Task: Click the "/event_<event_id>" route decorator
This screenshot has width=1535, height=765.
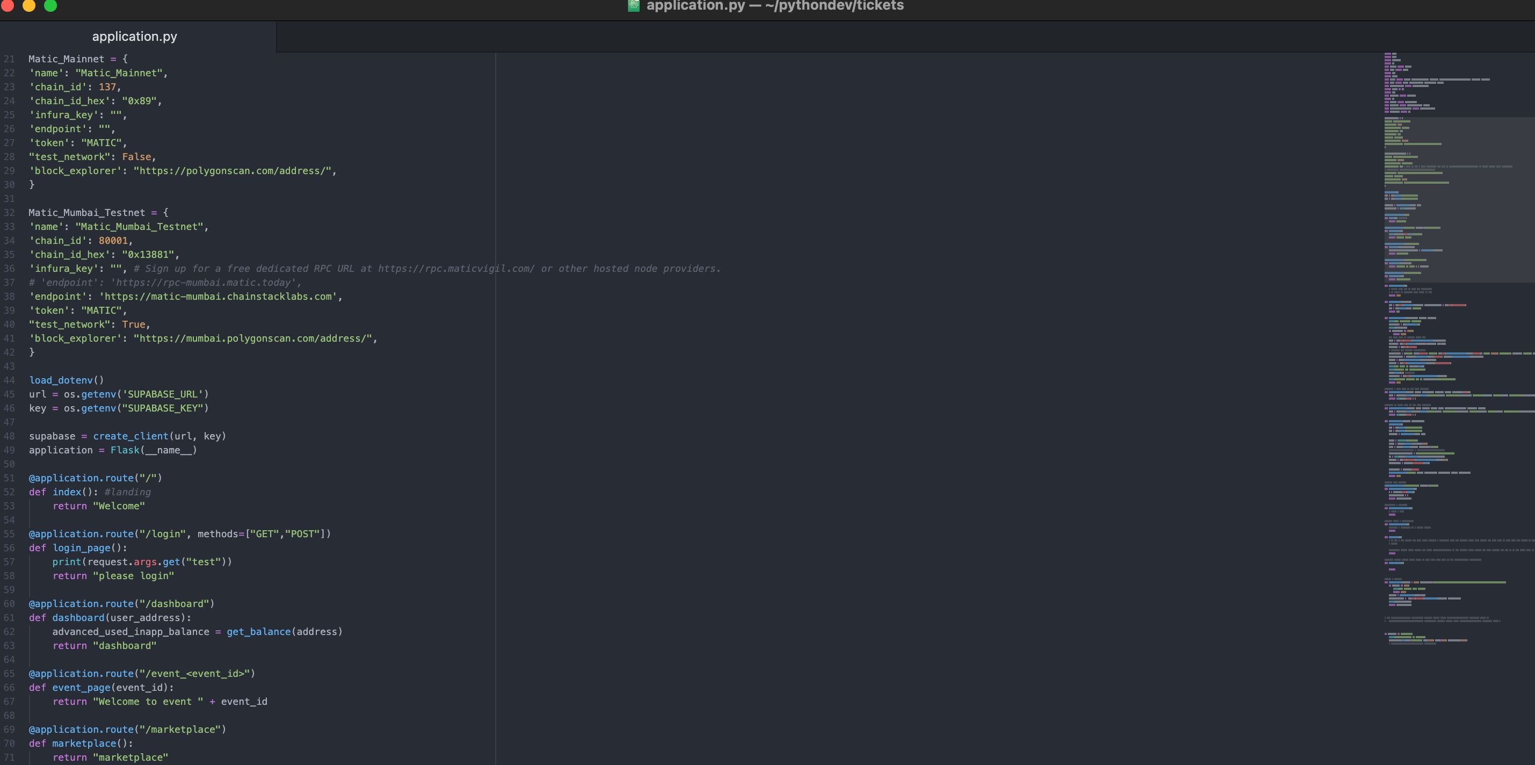Action: pos(142,674)
